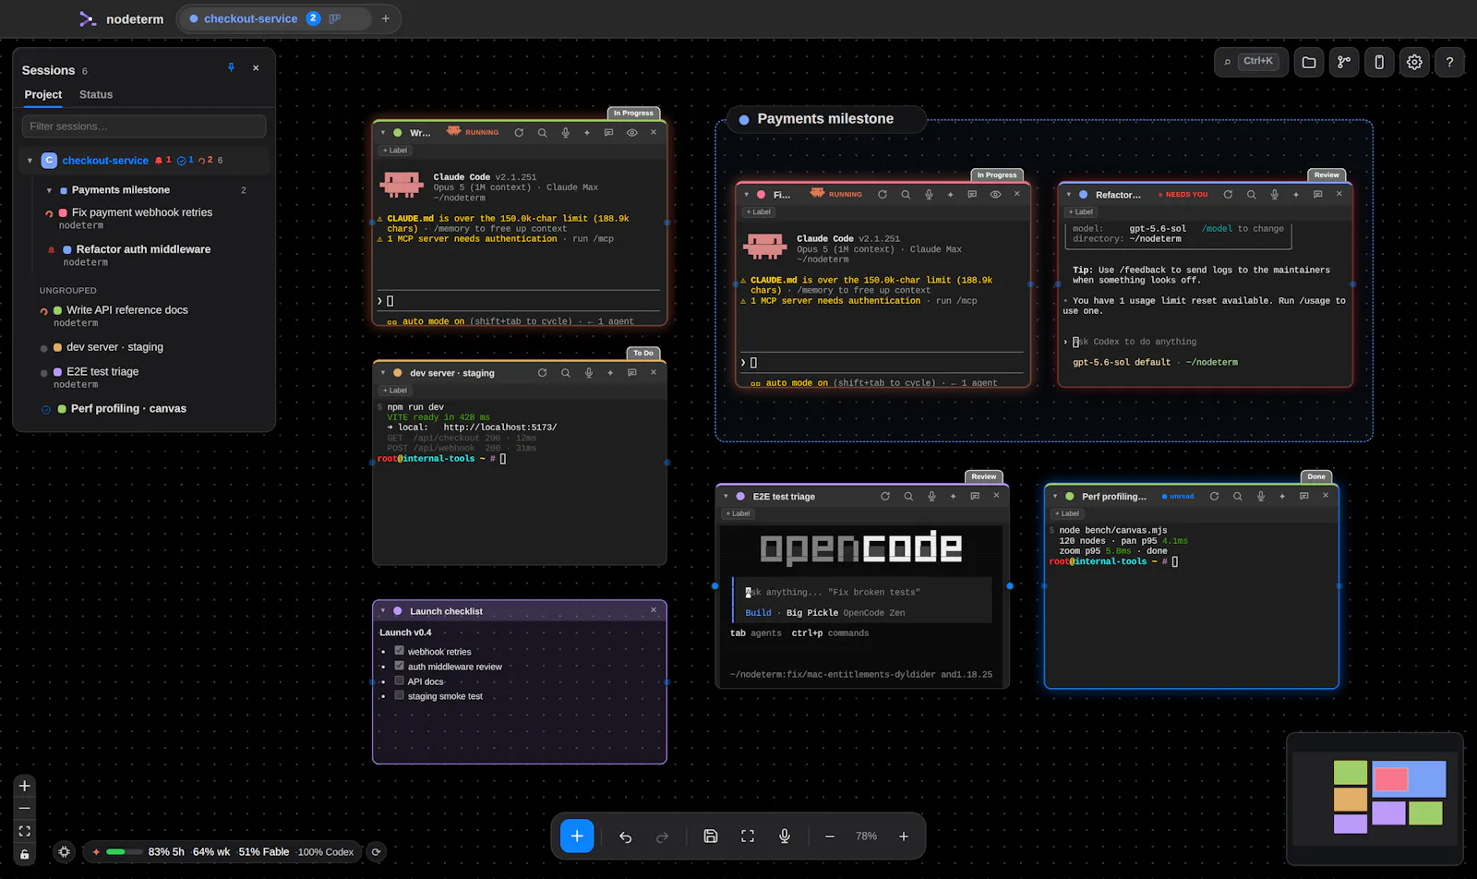Collapse the E2E test triage node
The width and height of the screenshot is (1477, 879).
coord(726,497)
